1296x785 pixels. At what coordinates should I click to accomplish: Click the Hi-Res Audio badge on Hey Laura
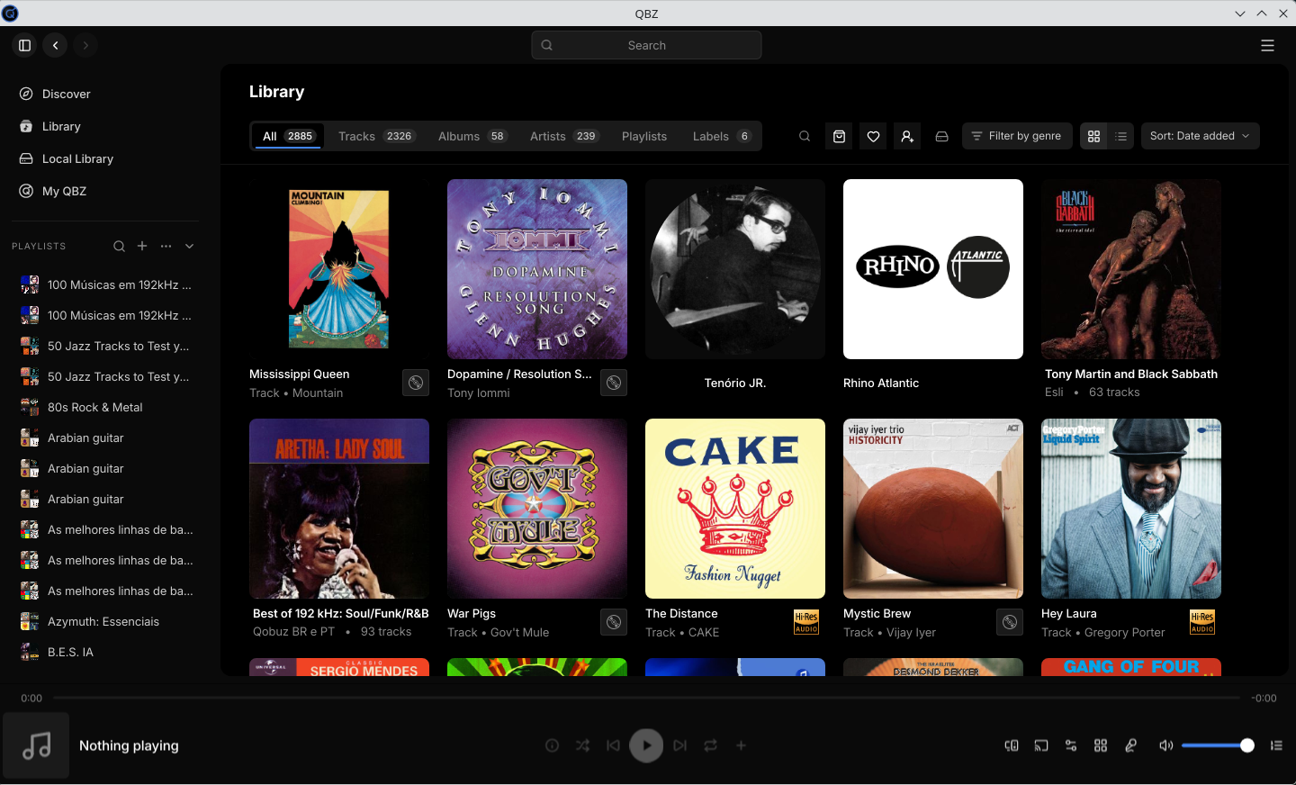1202,622
